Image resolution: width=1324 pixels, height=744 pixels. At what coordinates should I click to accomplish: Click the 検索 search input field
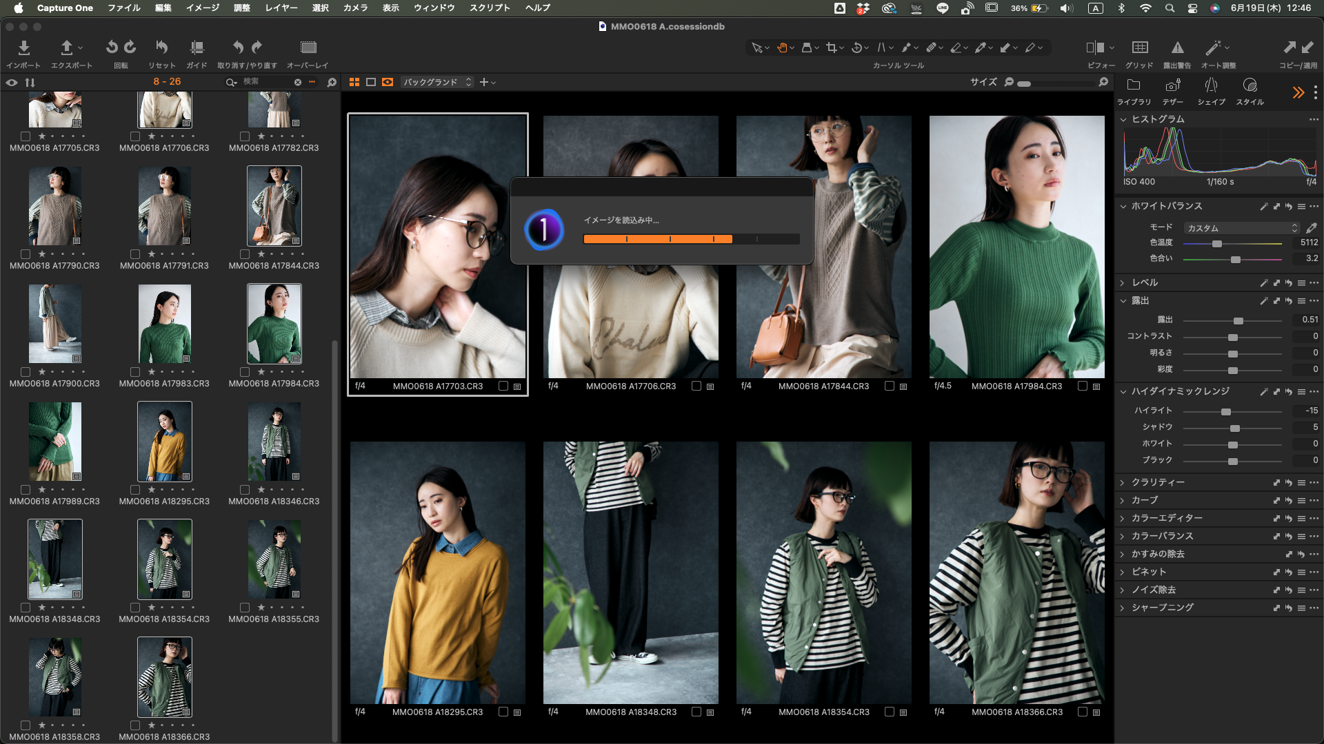[265, 82]
